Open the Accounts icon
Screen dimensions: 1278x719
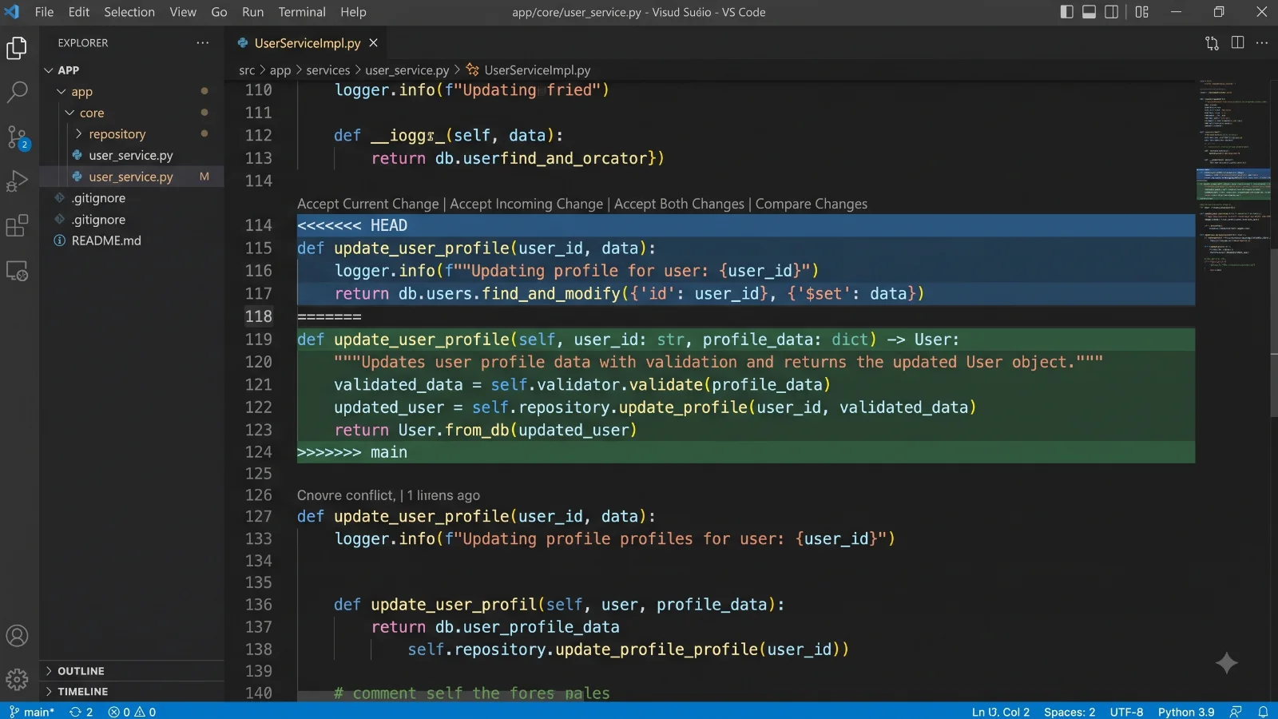pyautogui.click(x=17, y=636)
